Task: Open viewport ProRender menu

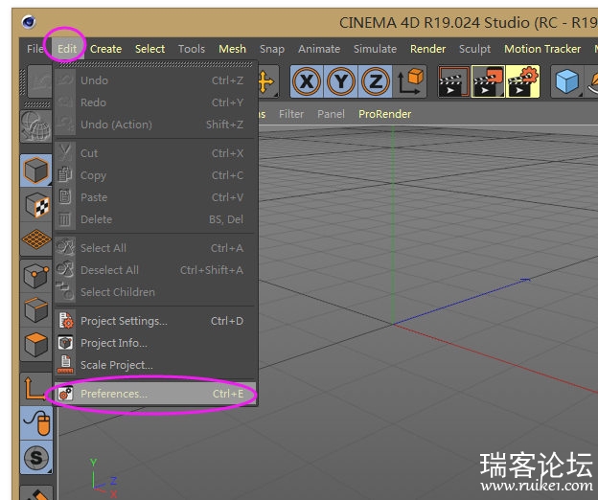Action: point(384,114)
